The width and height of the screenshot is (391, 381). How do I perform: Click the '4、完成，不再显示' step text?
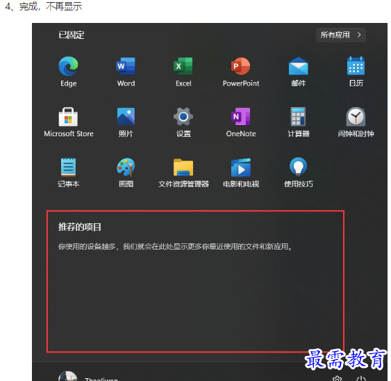coord(44,6)
